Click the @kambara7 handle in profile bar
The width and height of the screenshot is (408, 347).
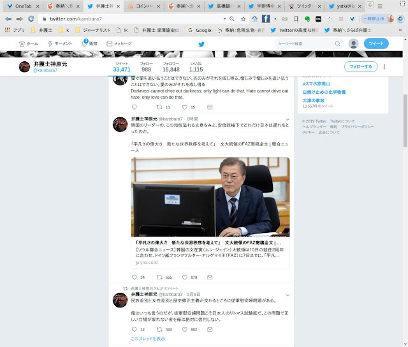coord(45,70)
